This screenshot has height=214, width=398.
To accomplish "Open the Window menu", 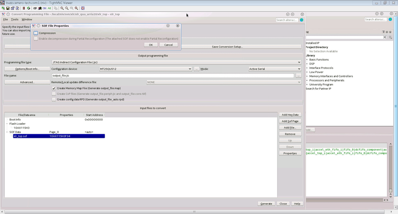I will pos(27,19).
